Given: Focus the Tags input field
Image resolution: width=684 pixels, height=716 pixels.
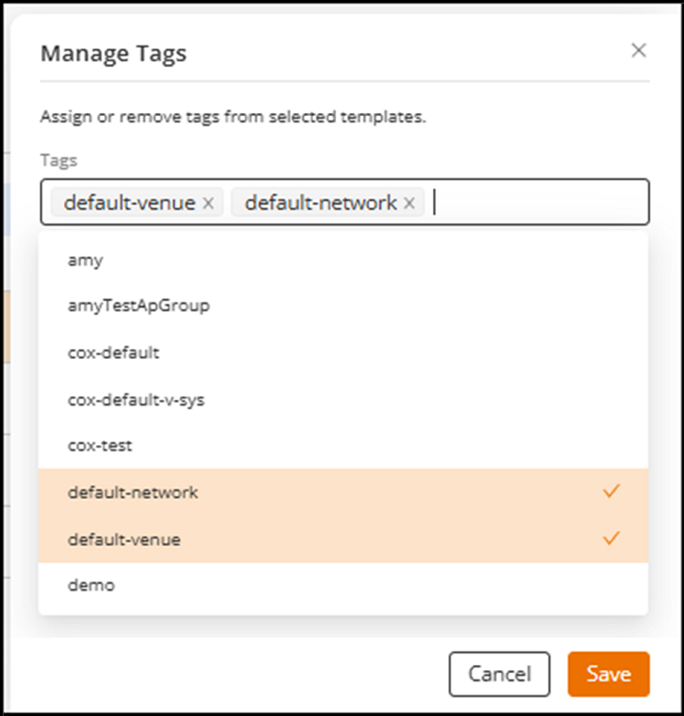Looking at the screenshot, I should [x=539, y=203].
